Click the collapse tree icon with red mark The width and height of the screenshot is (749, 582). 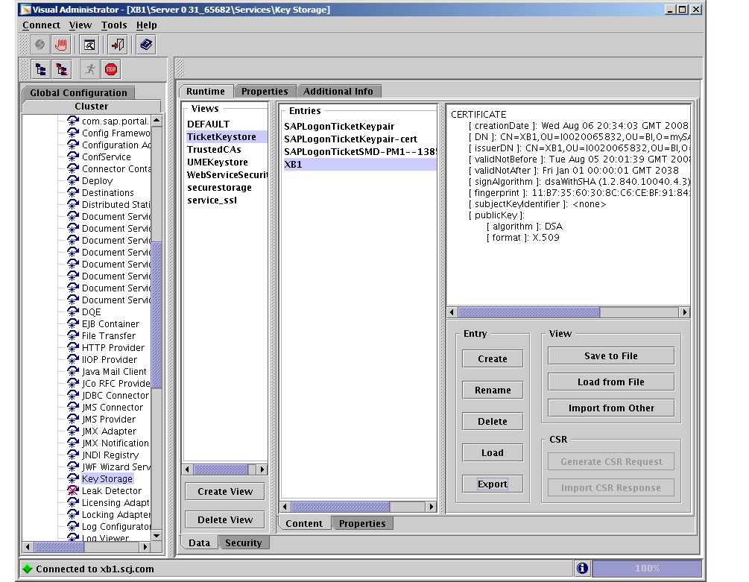pos(62,70)
